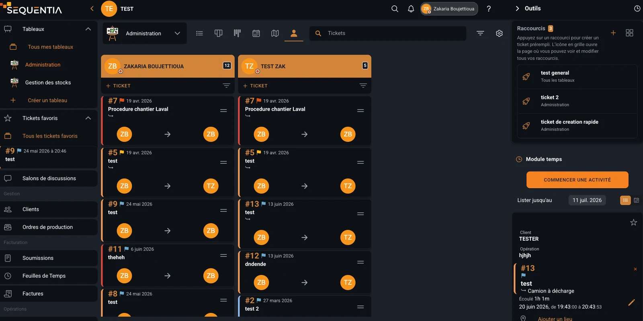Pick the 11 juil. 2026 date field
Image resolution: width=643 pixels, height=321 pixels.
[587, 200]
